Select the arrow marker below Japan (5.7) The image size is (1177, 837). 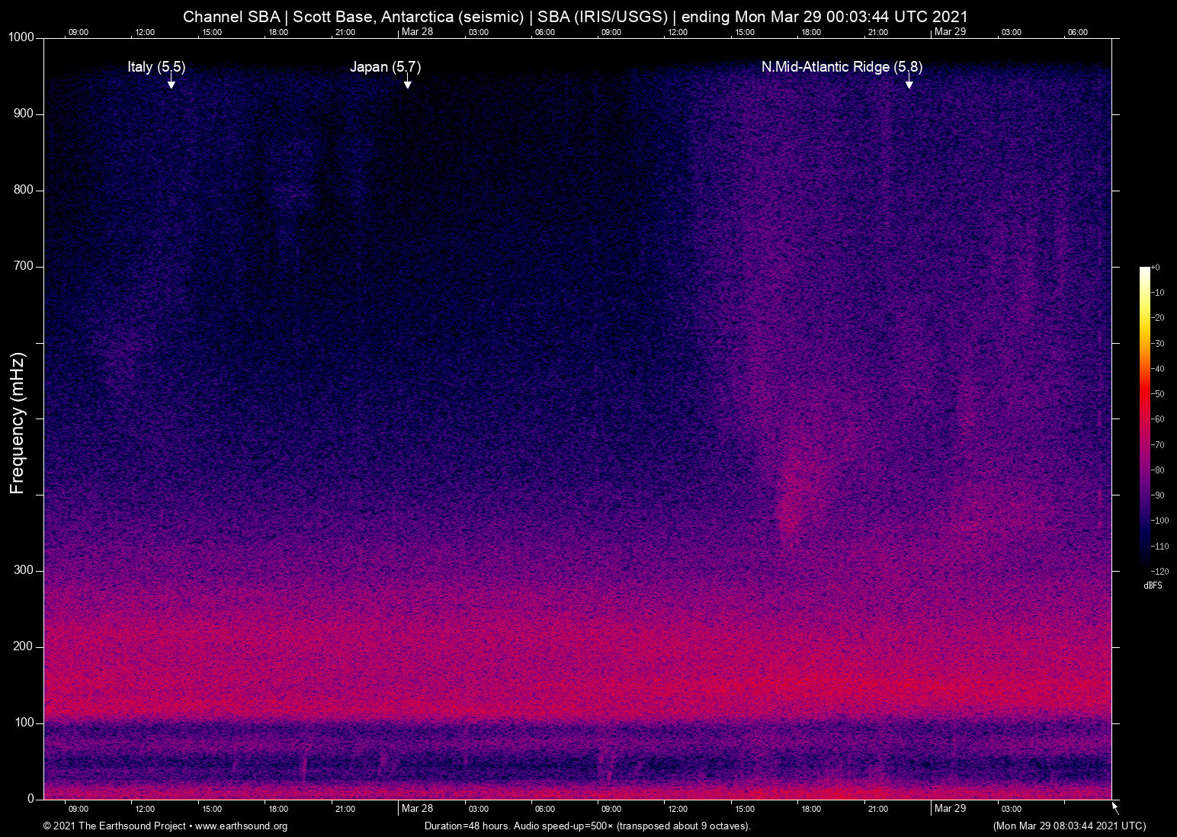tap(408, 82)
